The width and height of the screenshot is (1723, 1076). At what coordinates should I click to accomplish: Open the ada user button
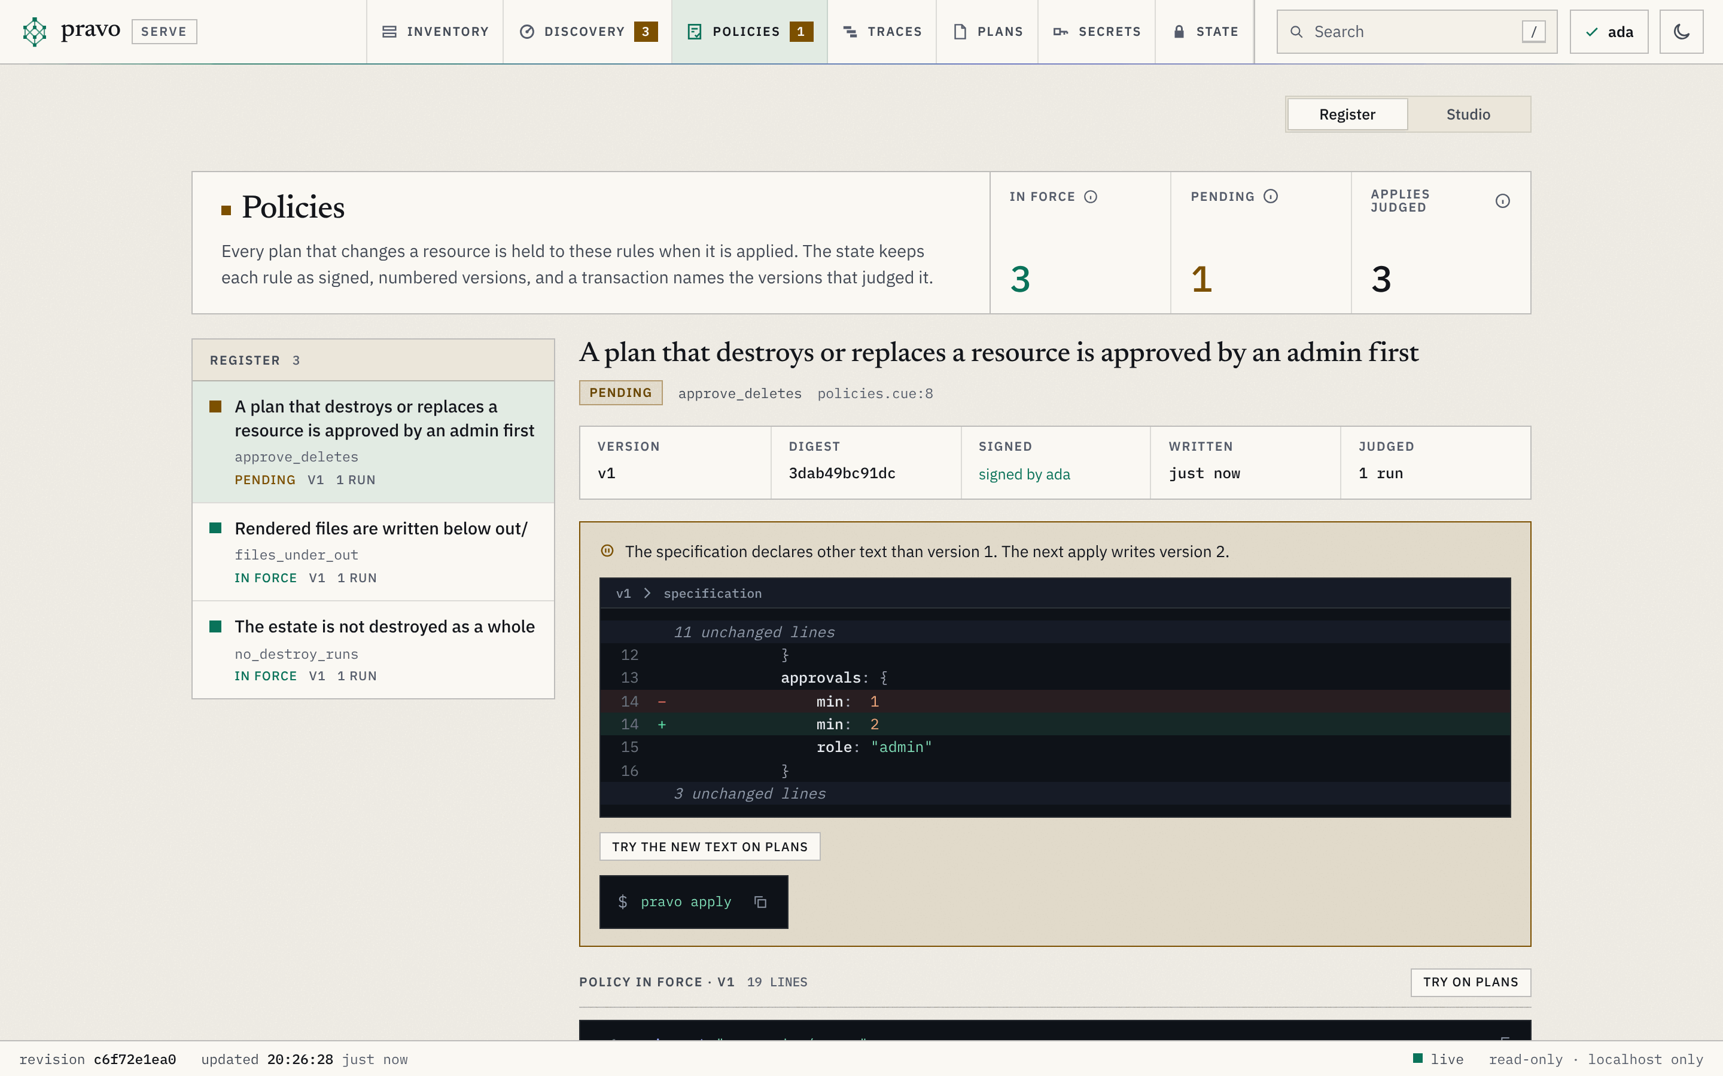[1608, 31]
